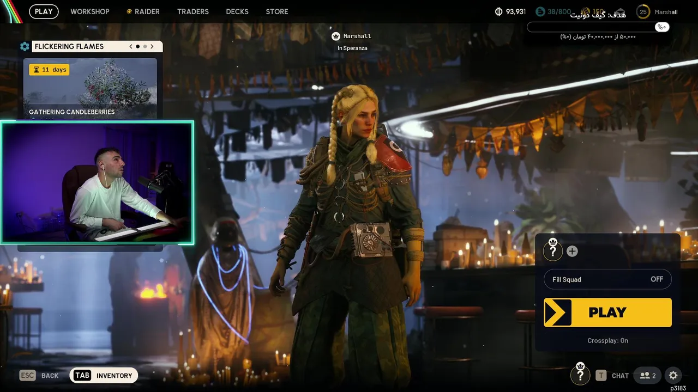Click the 'In Speranza' status text
The width and height of the screenshot is (698, 392).
point(352,48)
